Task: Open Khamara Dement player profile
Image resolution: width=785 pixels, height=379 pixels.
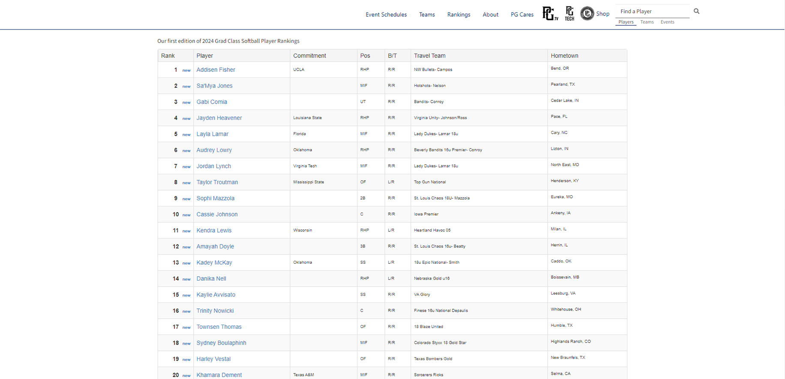Action: [219, 375]
